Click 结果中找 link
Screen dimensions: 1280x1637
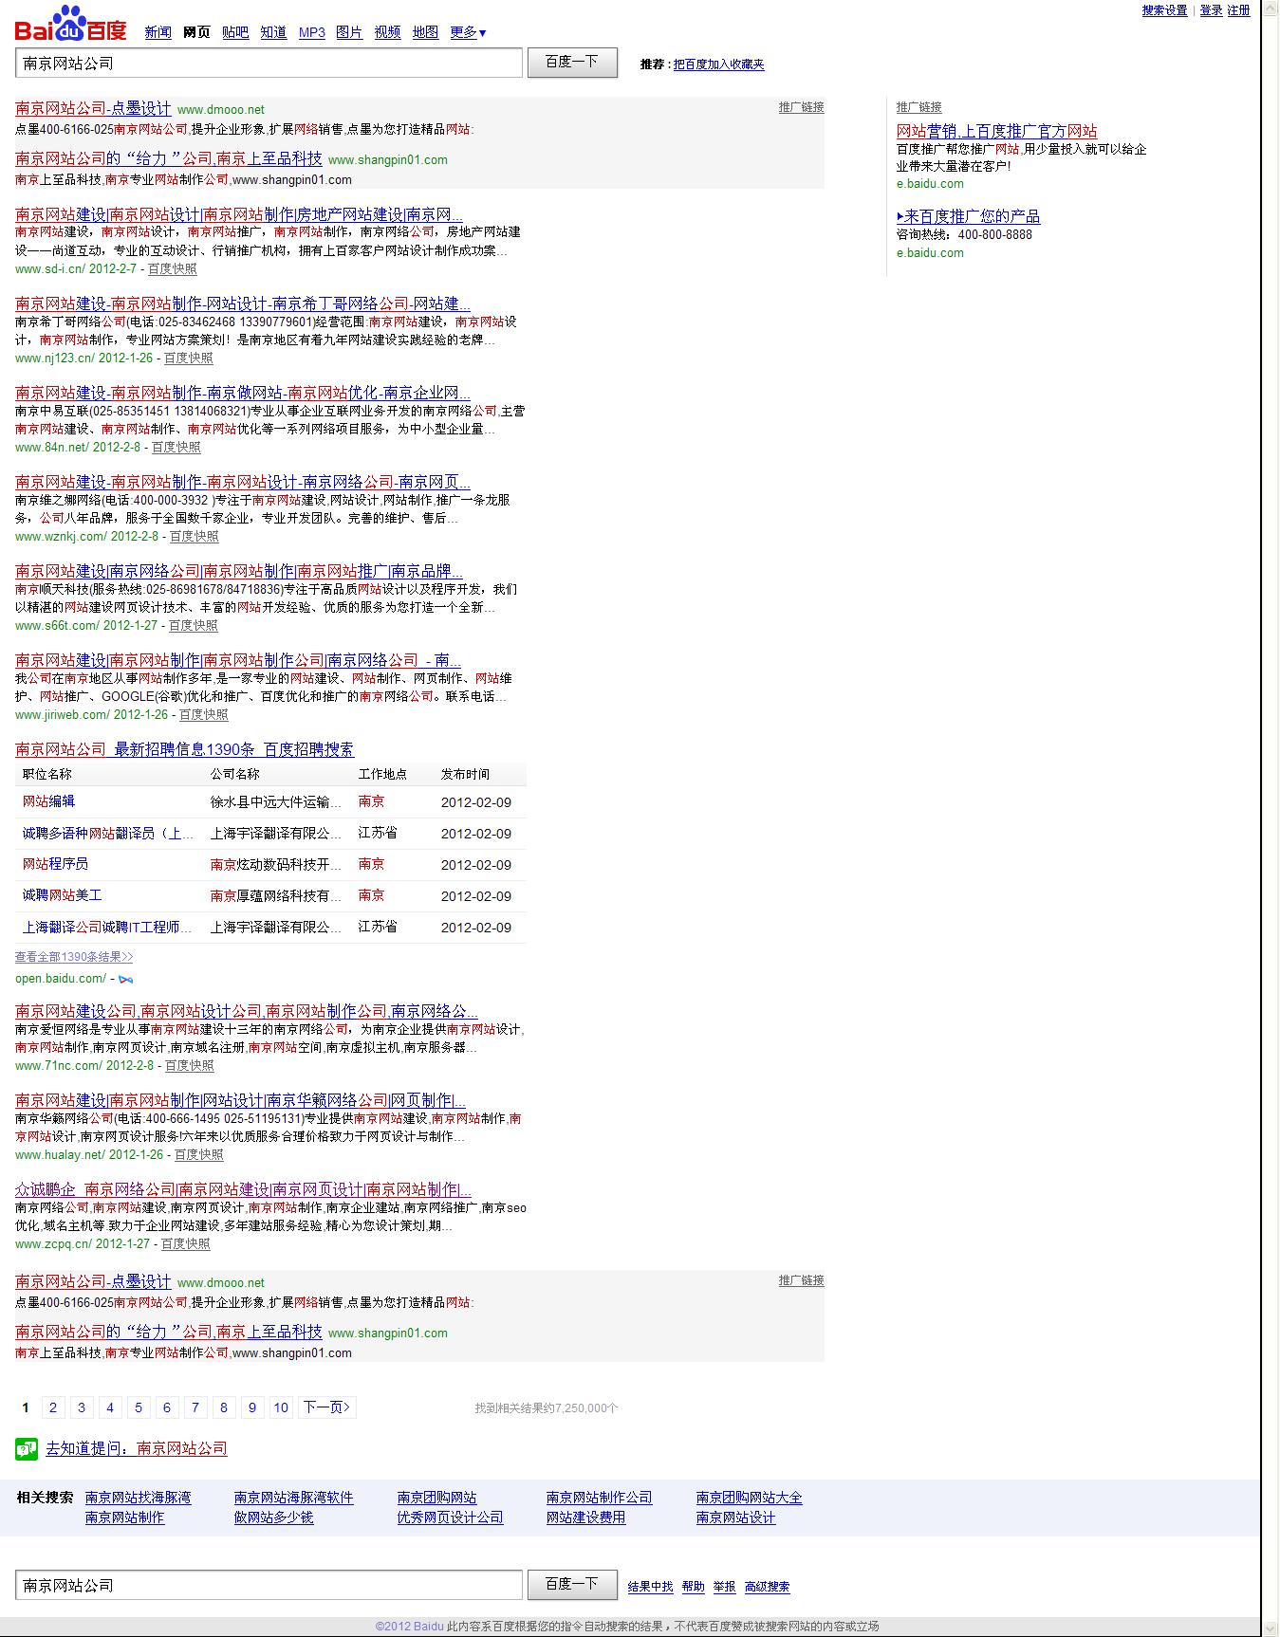tap(650, 1587)
